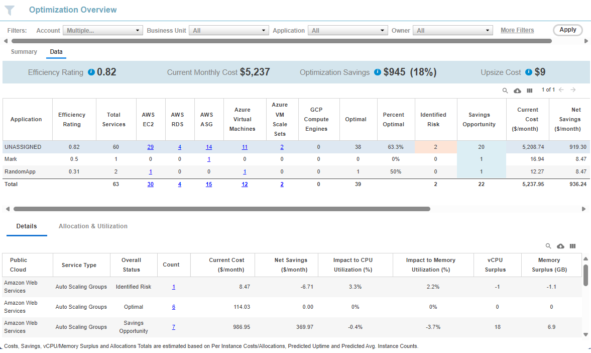The width and height of the screenshot is (591, 353).
Task: Open the More Filters link
Action: click(517, 30)
